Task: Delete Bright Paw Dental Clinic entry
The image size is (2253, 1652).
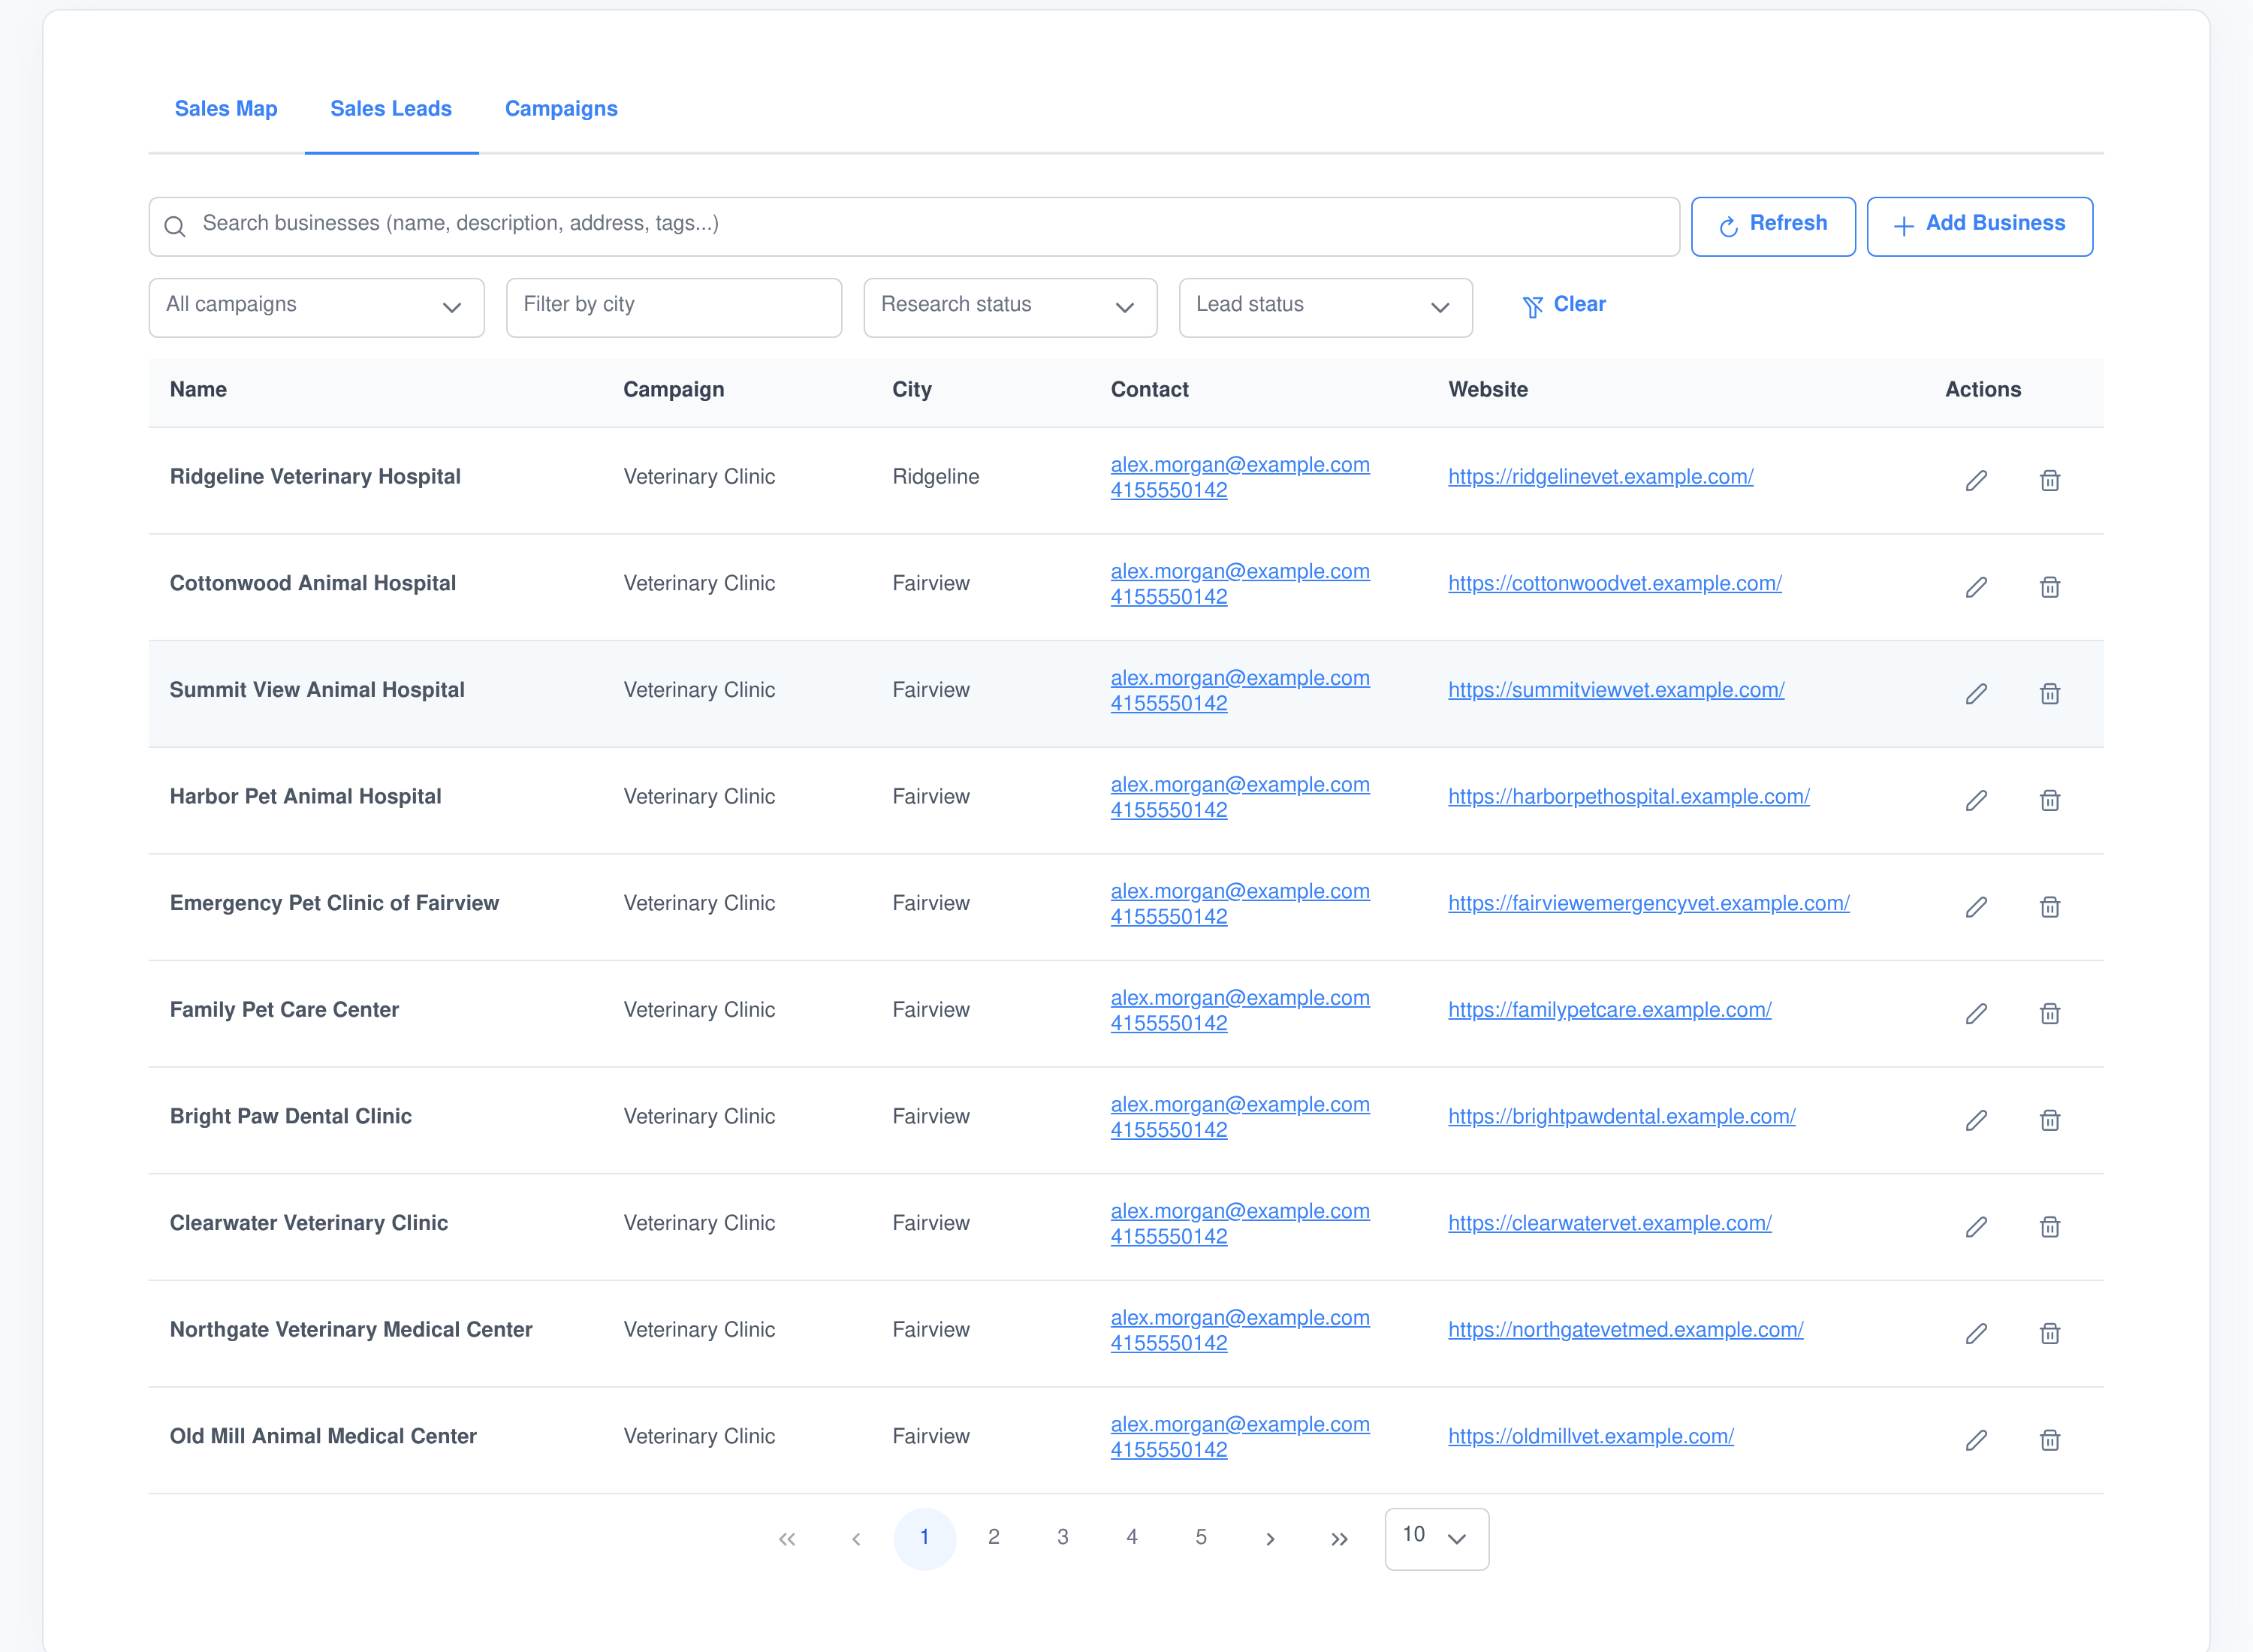Action: pyautogui.click(x=2049, y=1121)
